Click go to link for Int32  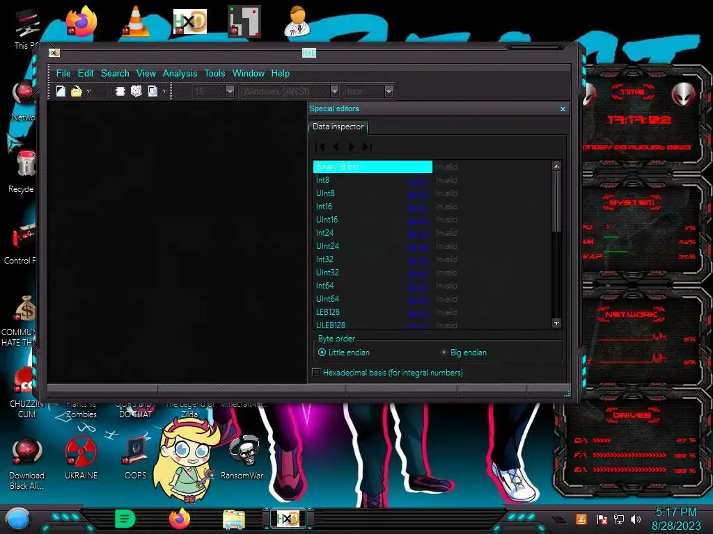(x=418, y=260)
